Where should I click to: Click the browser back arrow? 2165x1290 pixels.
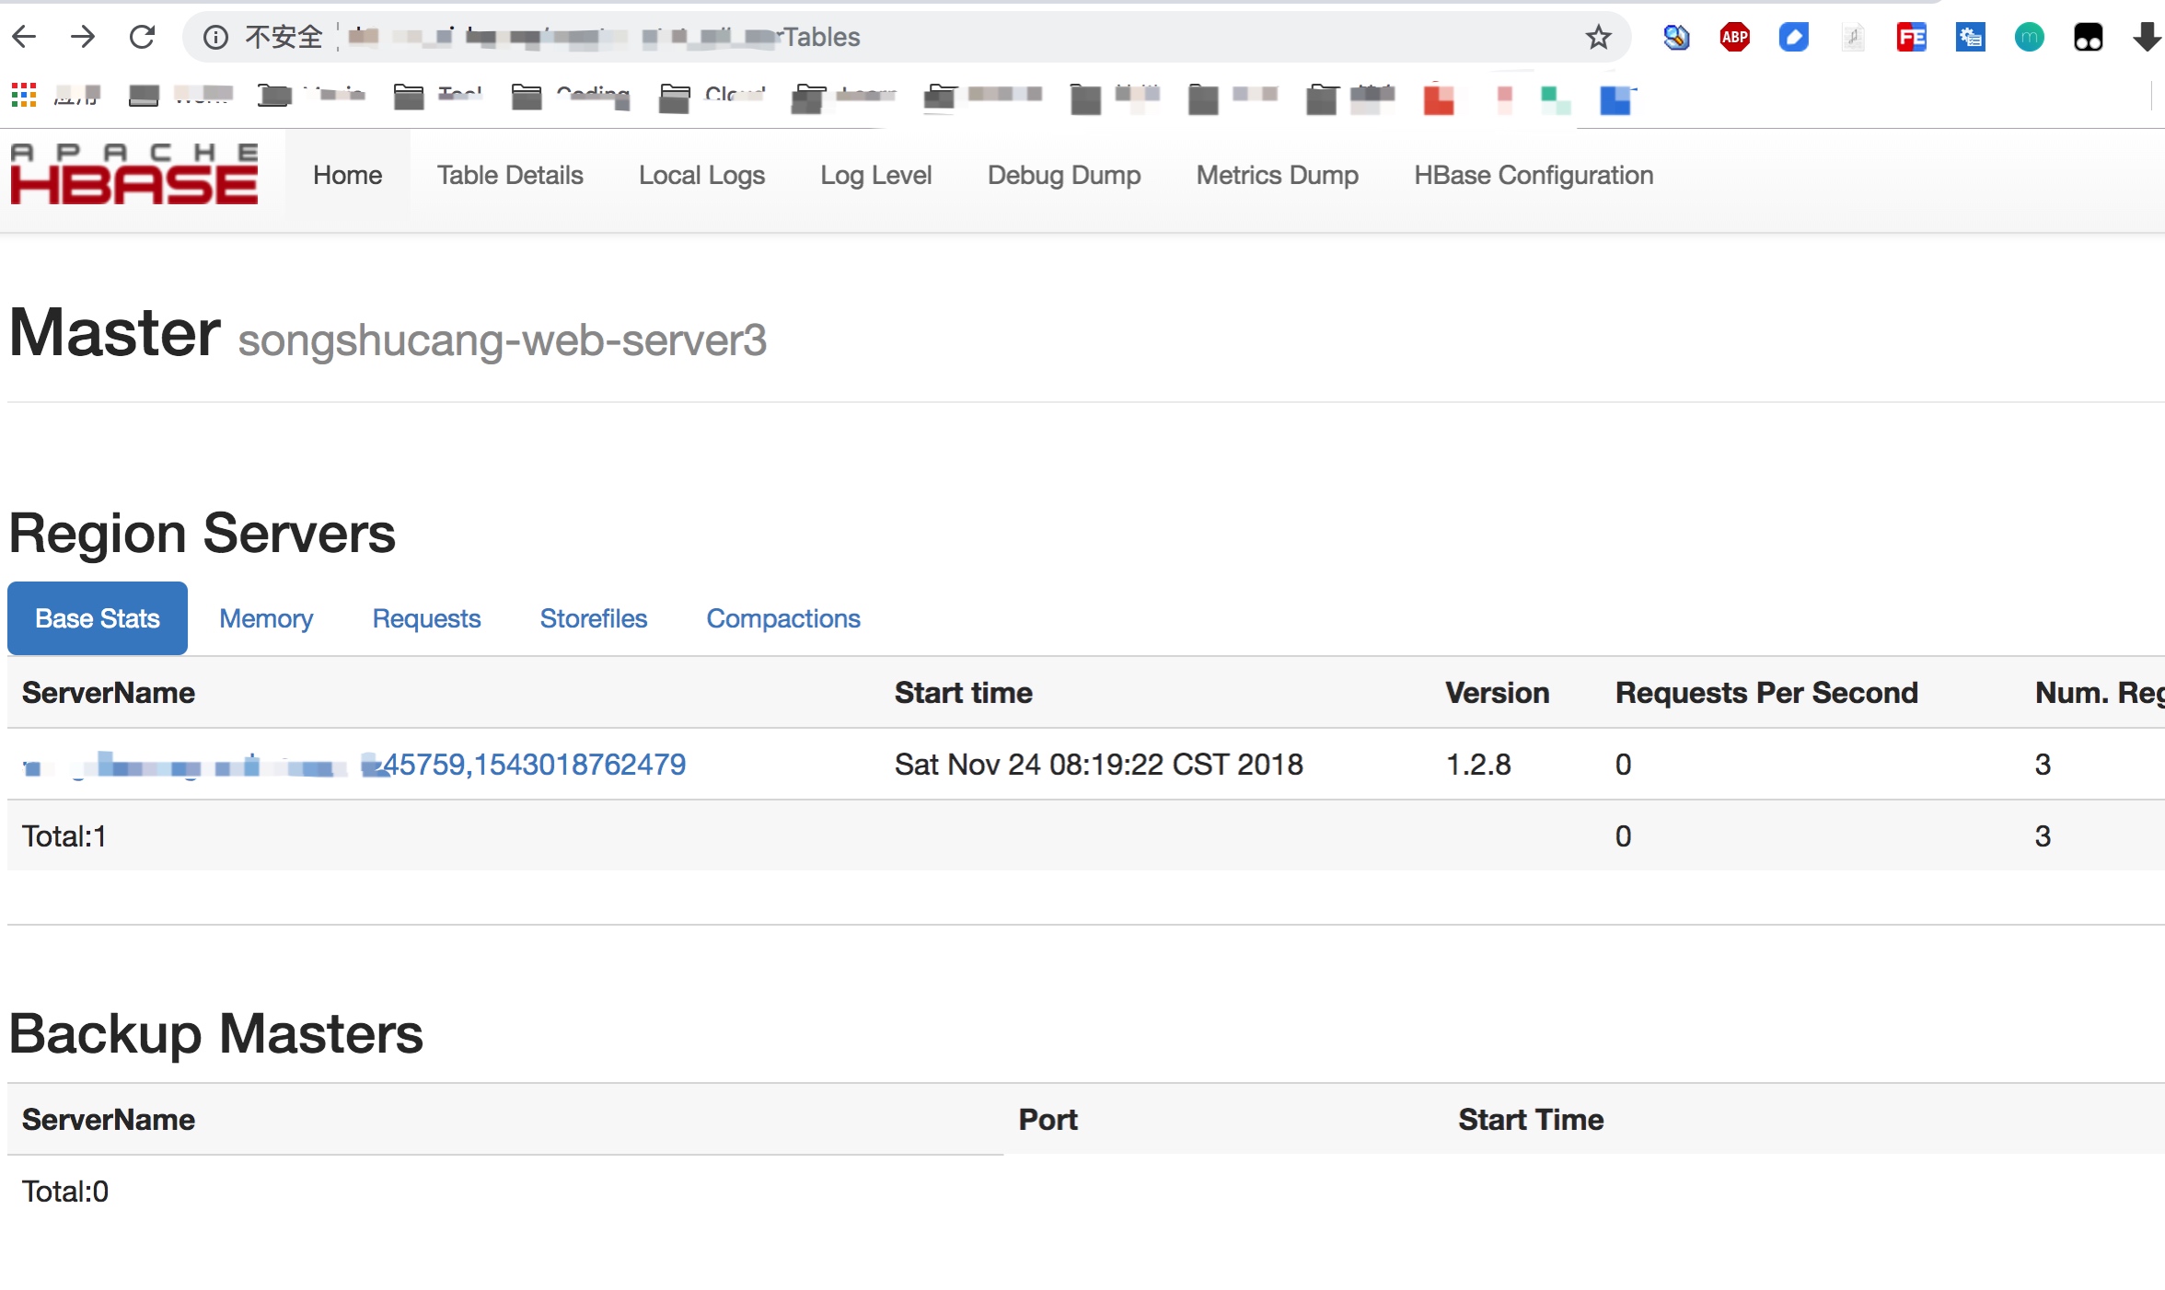coord(25,37)
